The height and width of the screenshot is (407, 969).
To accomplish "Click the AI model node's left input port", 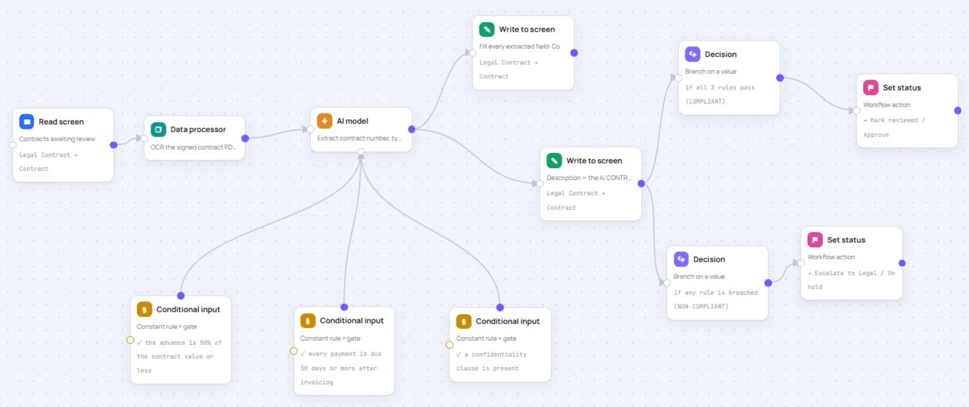I will pyautogui.click(x=311, y=129).
